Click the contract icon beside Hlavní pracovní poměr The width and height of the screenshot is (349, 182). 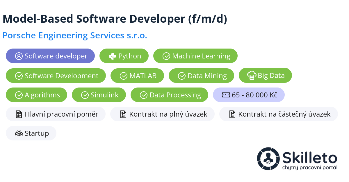(19, 114)
